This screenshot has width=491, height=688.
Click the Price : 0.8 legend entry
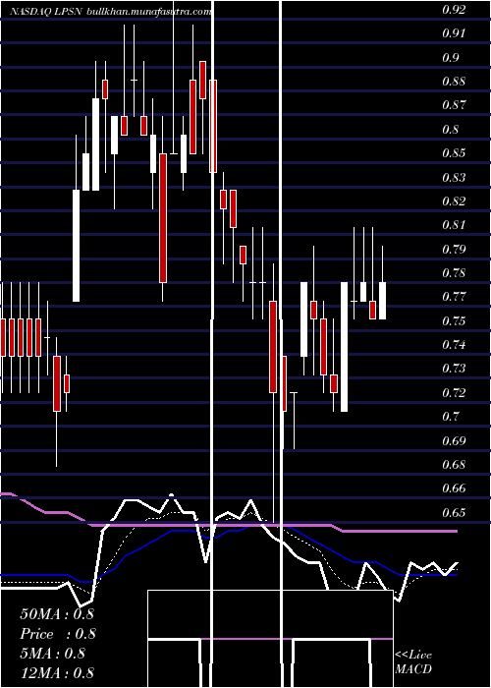coord(57,634)
